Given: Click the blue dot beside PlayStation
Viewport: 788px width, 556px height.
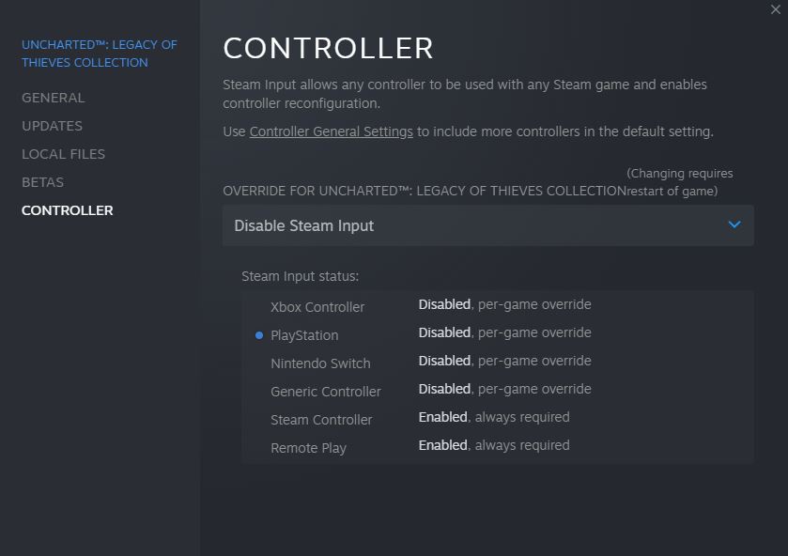Looking at the screenshot, I should click(259, 335).
